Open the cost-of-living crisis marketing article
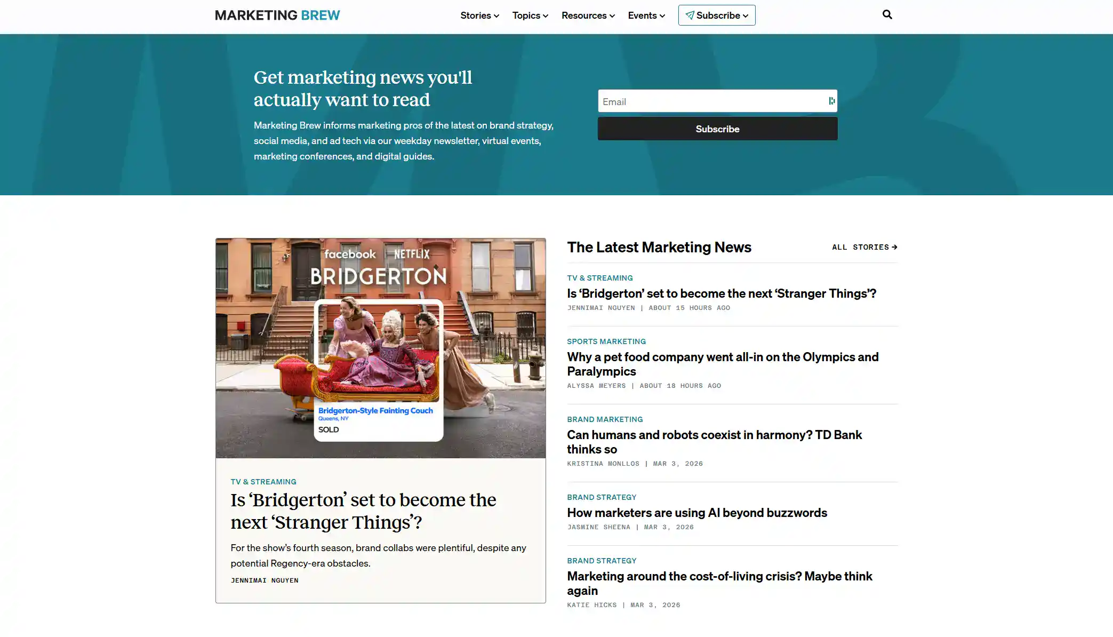This screenshot has width=1113, height=637. 719,583
